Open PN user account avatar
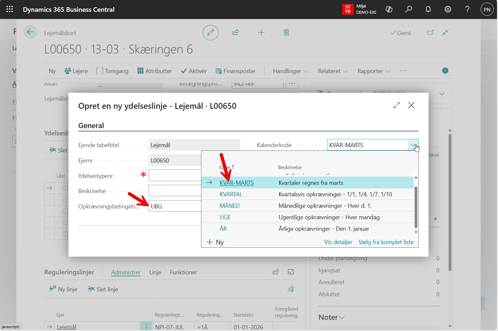 (x=487, y=9)
